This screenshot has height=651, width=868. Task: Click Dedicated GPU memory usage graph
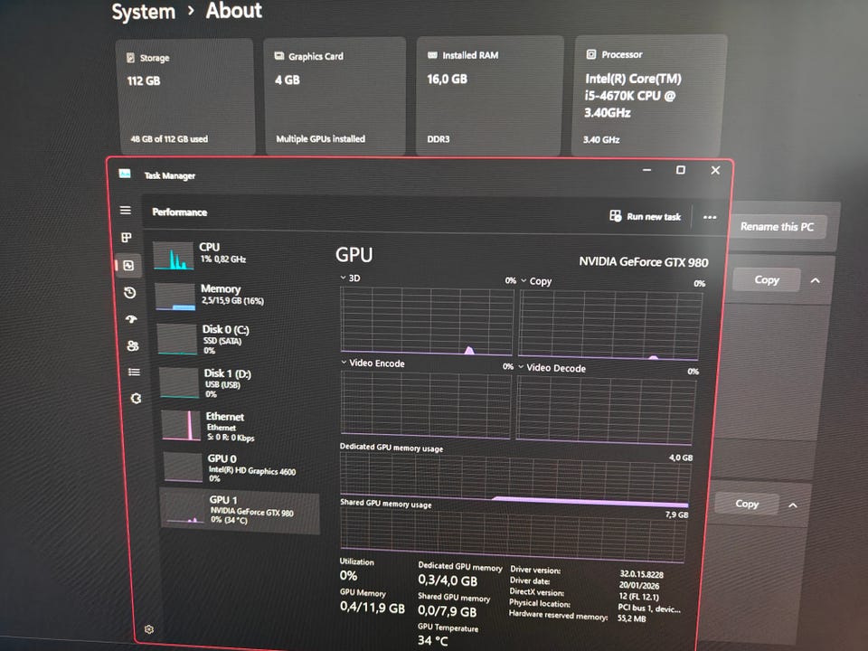coord(515,479)
